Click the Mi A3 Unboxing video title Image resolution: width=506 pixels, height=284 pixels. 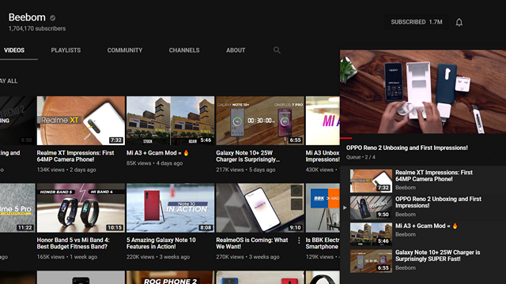click(323, 156)
